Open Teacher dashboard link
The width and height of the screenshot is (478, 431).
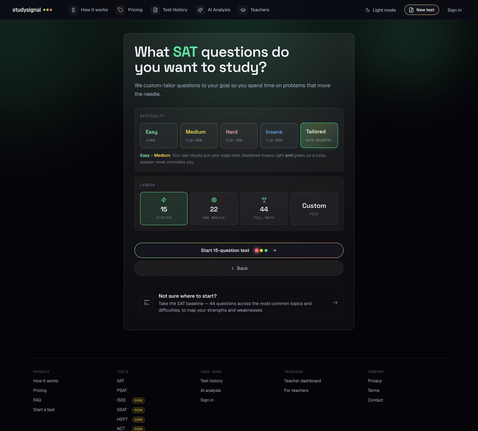302,381
